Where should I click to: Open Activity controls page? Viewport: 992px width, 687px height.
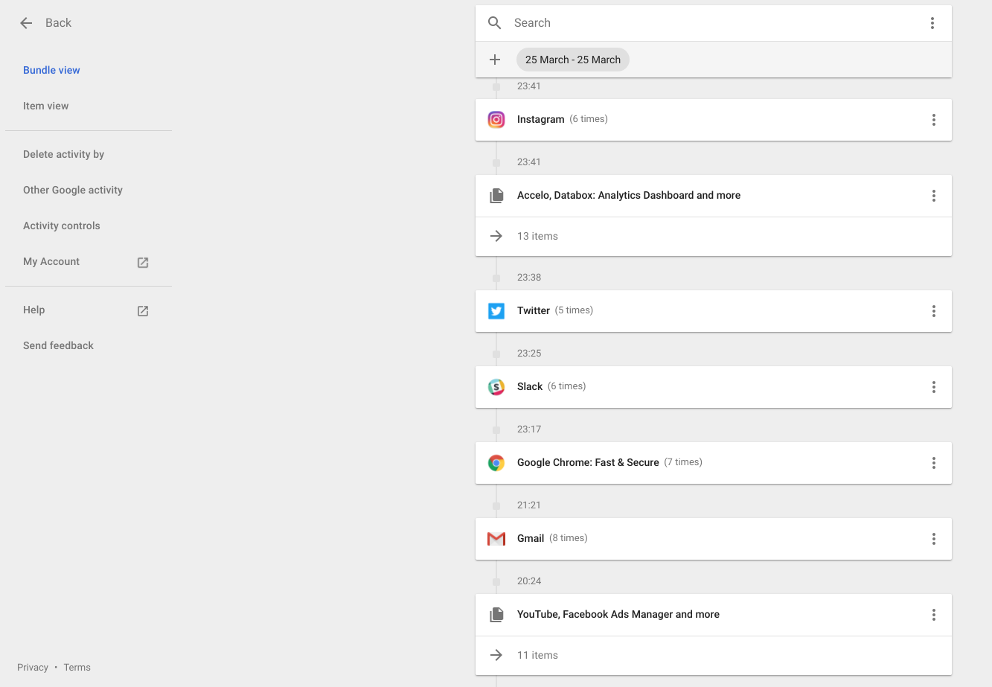click(61, 226)
